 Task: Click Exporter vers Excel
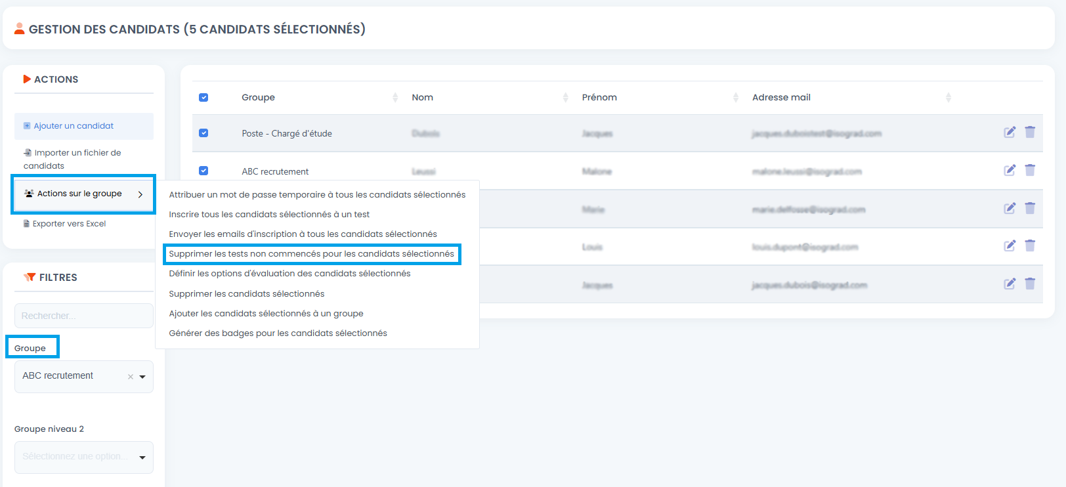(x=64, y=224)
